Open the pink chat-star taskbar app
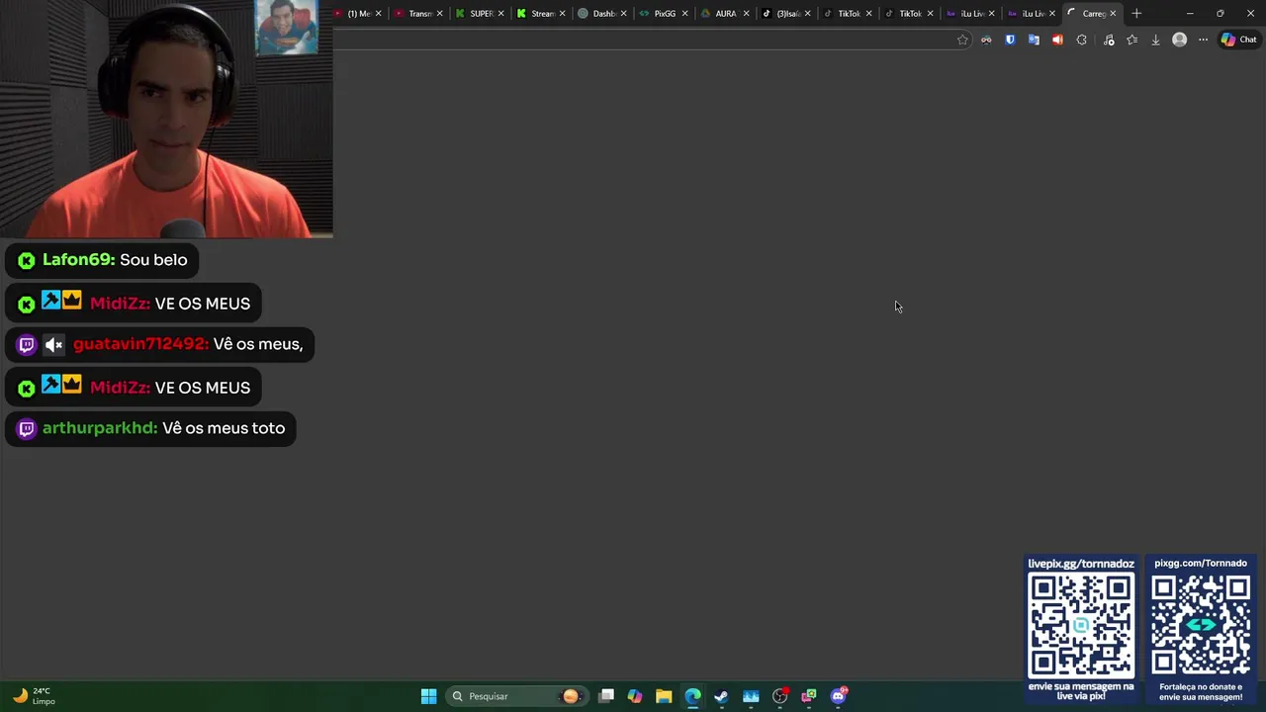The height and width of the screenshot is (712, 1266). pyautogui.click(x=809, y=696)
